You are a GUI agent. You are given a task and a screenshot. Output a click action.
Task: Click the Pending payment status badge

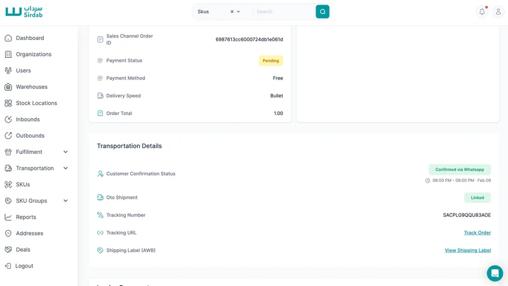click(271, 60)
